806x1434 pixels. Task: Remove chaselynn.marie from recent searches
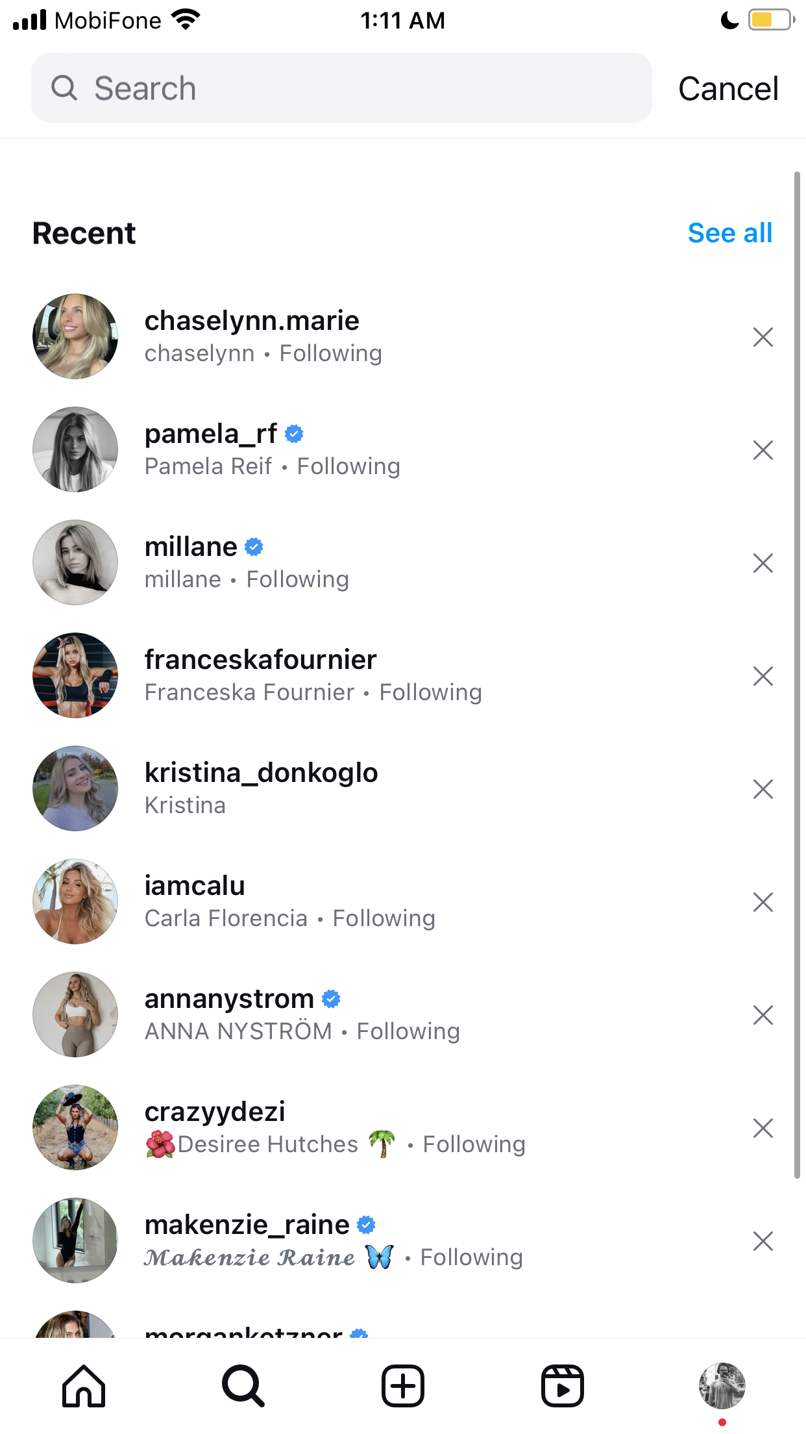(x=763, y=337)
